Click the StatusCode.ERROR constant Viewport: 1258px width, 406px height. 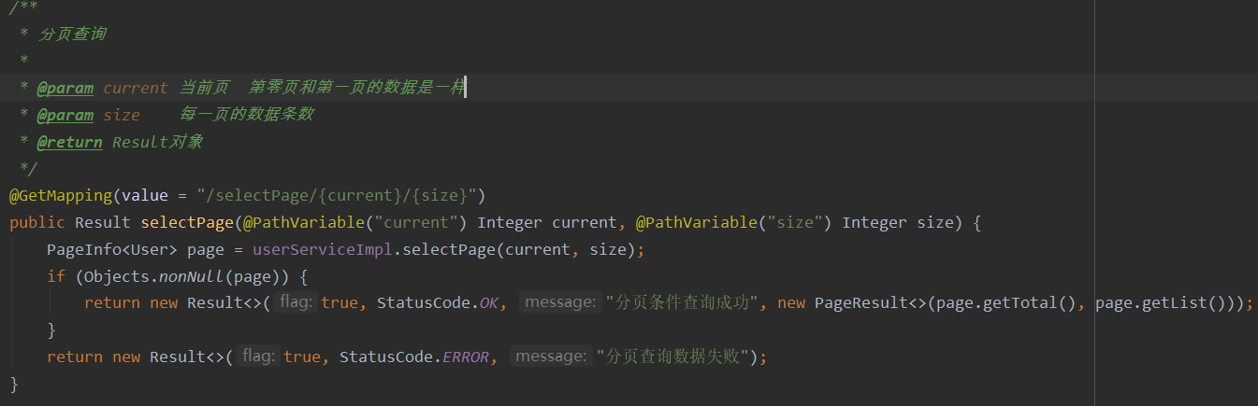pos(414,357)
